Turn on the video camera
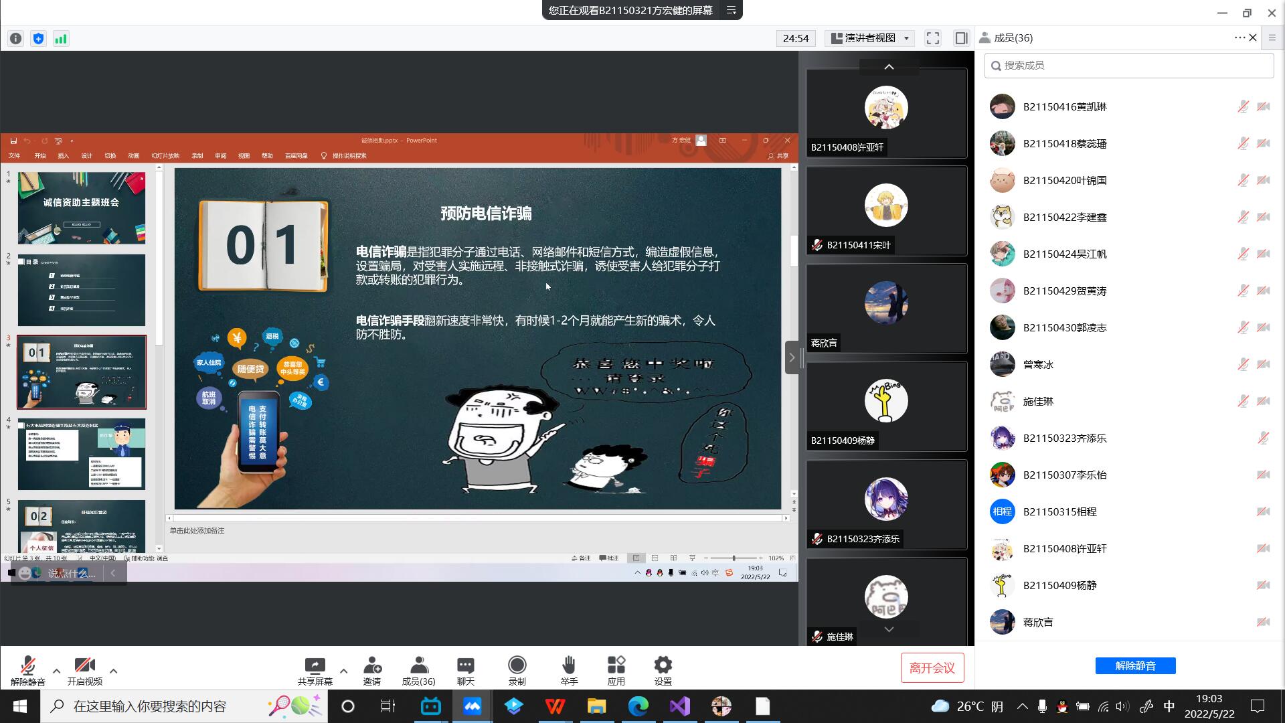 (x=84, y=666)
